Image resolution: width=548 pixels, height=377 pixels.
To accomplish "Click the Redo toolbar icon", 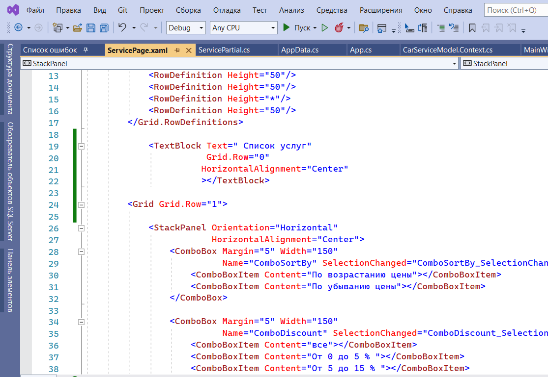I will click(x=144, y=27).
